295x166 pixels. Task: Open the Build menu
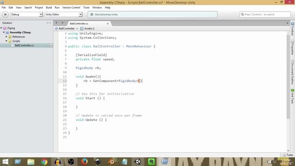[49, 7]
